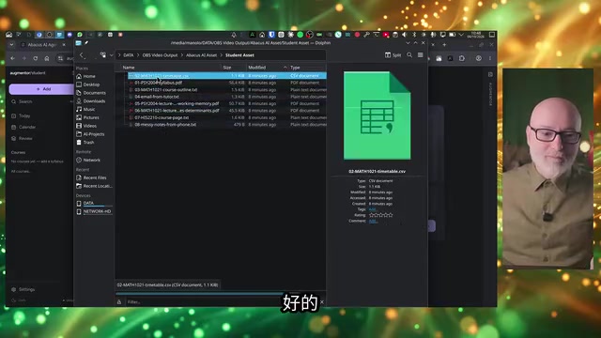Select 01-PSY2004-syllabus.pdf file

(x=159, y=83)
